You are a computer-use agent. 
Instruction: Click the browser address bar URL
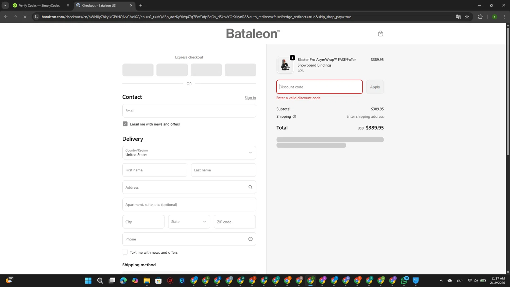tap(196, 17)
